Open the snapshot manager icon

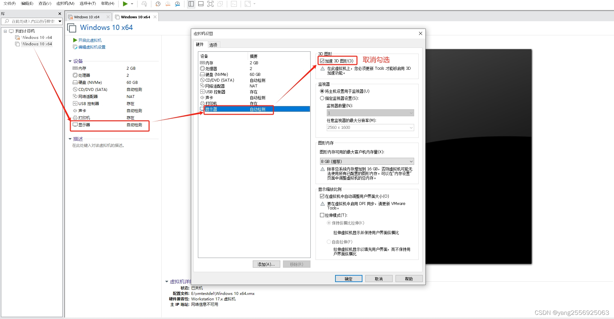coord(177,4)
